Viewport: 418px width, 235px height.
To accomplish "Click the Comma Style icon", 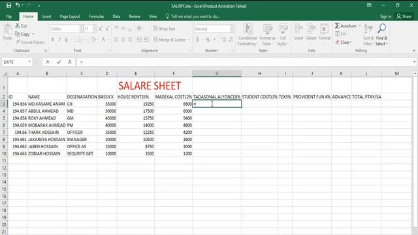I will [x=214, y=40].
